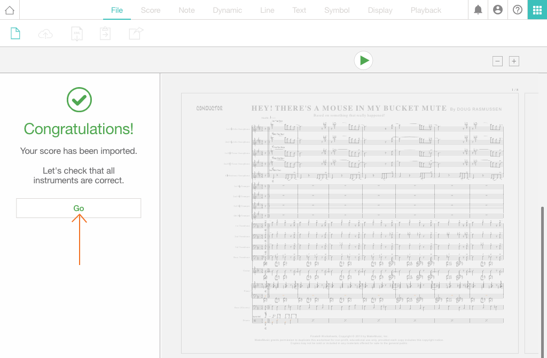
Task: Click the cloud upload icon
Action: 45,34
